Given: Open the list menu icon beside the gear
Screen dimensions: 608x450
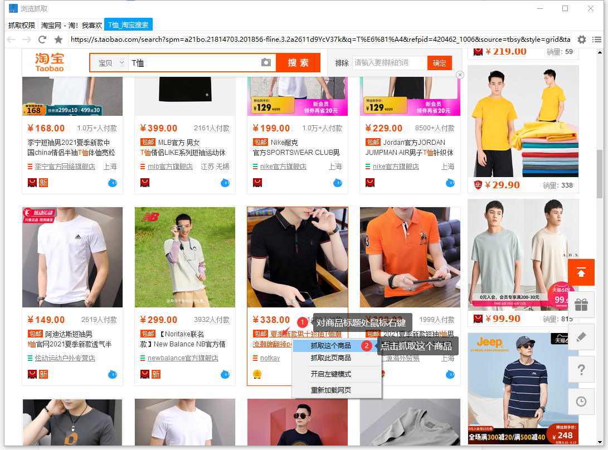Looking at the screenshot, I should click(x=597, y=40).
